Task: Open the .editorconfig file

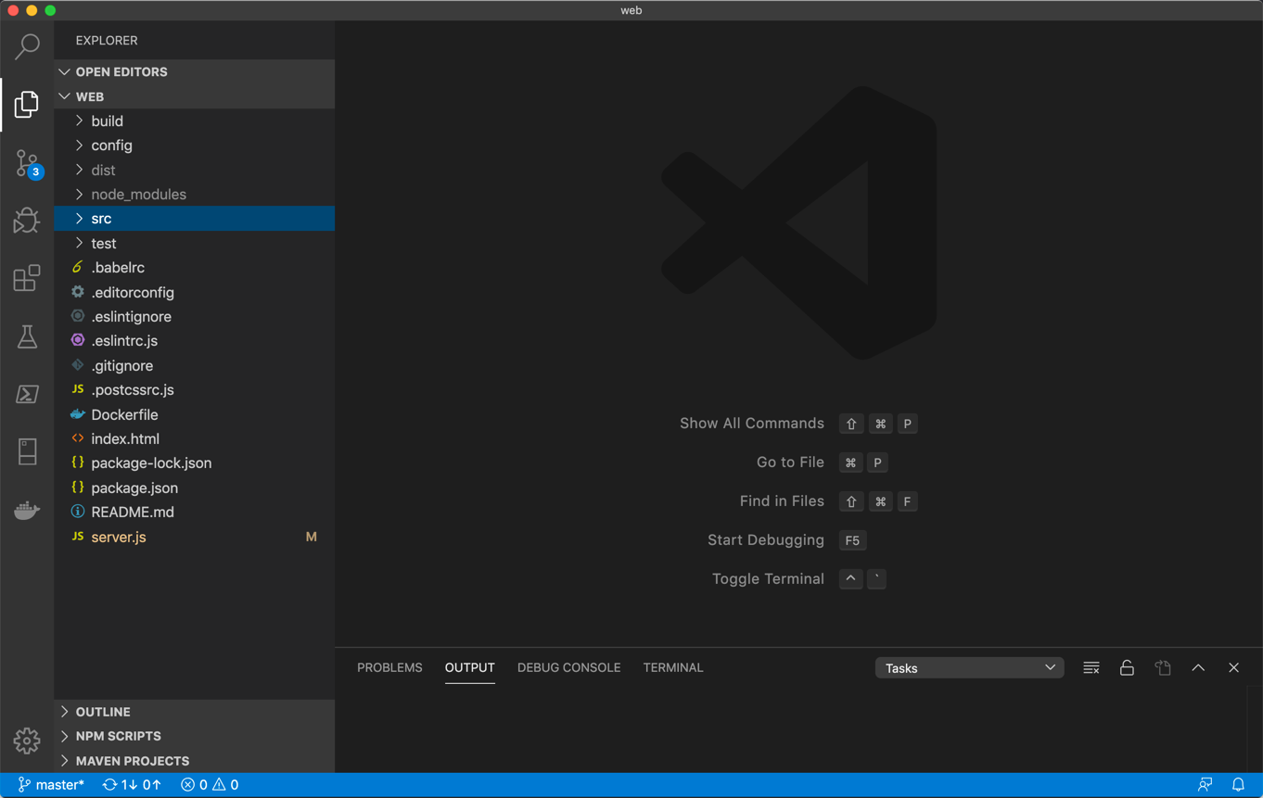Action: (194, 292)
